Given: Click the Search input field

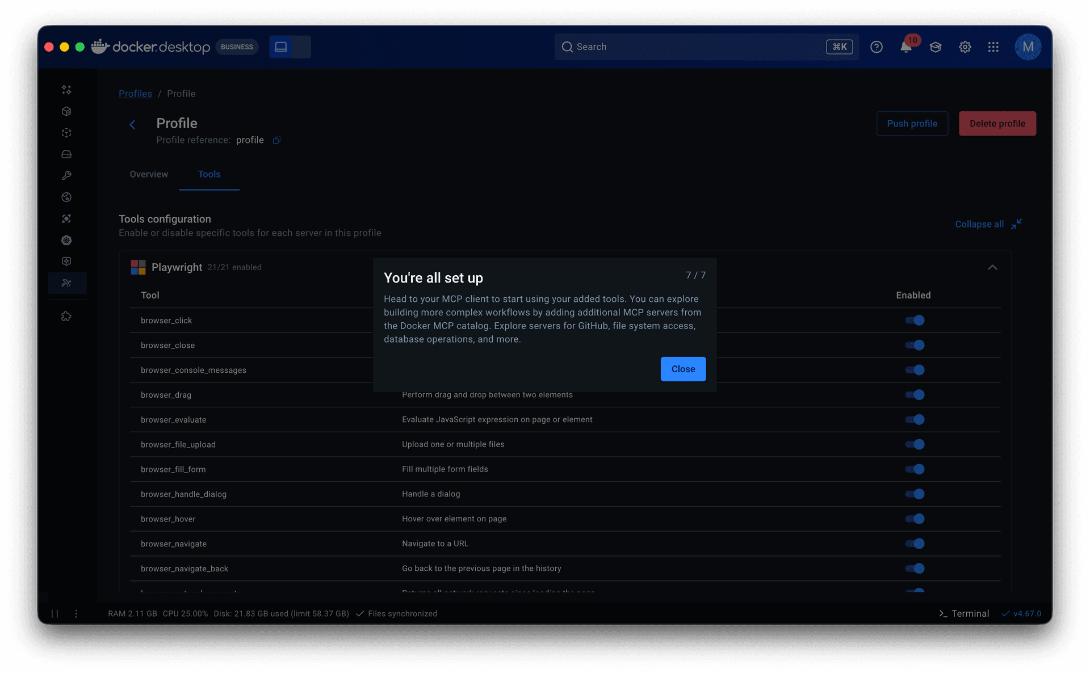Looking at the screenshot, I should click(693, 47).
